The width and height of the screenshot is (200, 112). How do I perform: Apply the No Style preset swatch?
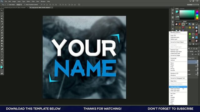point(177,24)
